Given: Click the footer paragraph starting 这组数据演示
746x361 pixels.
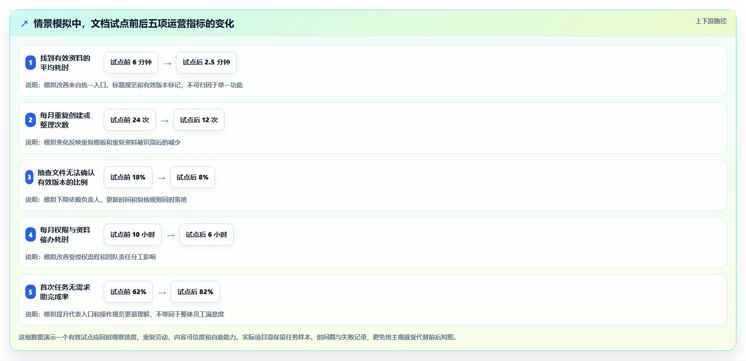Looking at the screenshot, I should pos(238,337).
